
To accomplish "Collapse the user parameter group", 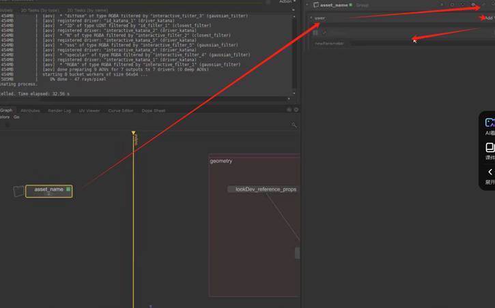I will [x=311, y=18].
